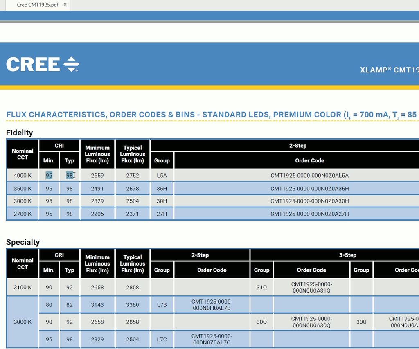This screenshot has width=419, height=349.
Task: Click order code CMT1925-0000-000N0Z0AL7C
Action: pos(212,339)
